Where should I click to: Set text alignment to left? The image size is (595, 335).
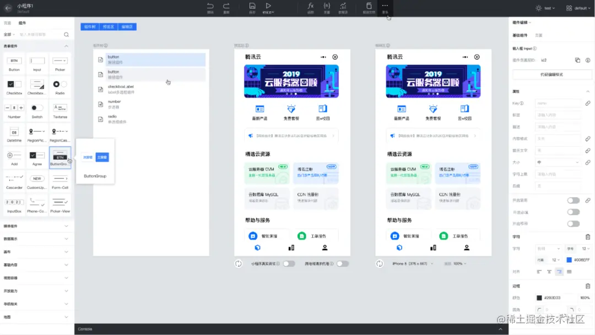click(539, 272)
